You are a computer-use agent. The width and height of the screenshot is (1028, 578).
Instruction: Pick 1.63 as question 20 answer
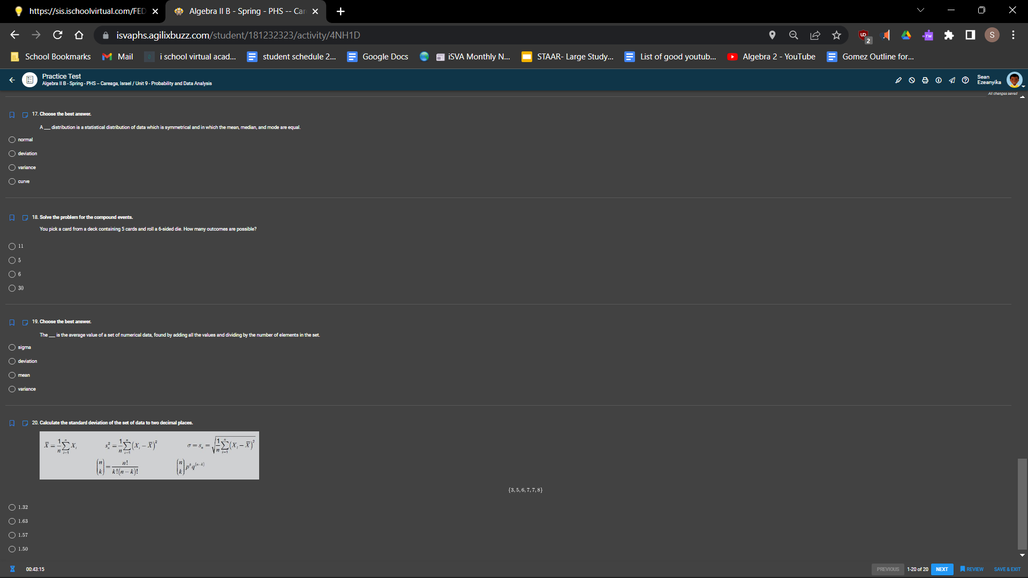[12, 521]
